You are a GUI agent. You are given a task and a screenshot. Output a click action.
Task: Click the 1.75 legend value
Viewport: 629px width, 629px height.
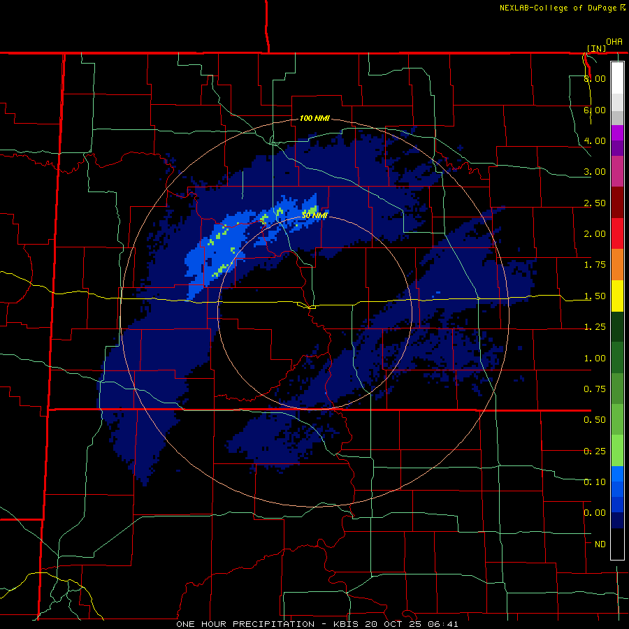(595, 265)
